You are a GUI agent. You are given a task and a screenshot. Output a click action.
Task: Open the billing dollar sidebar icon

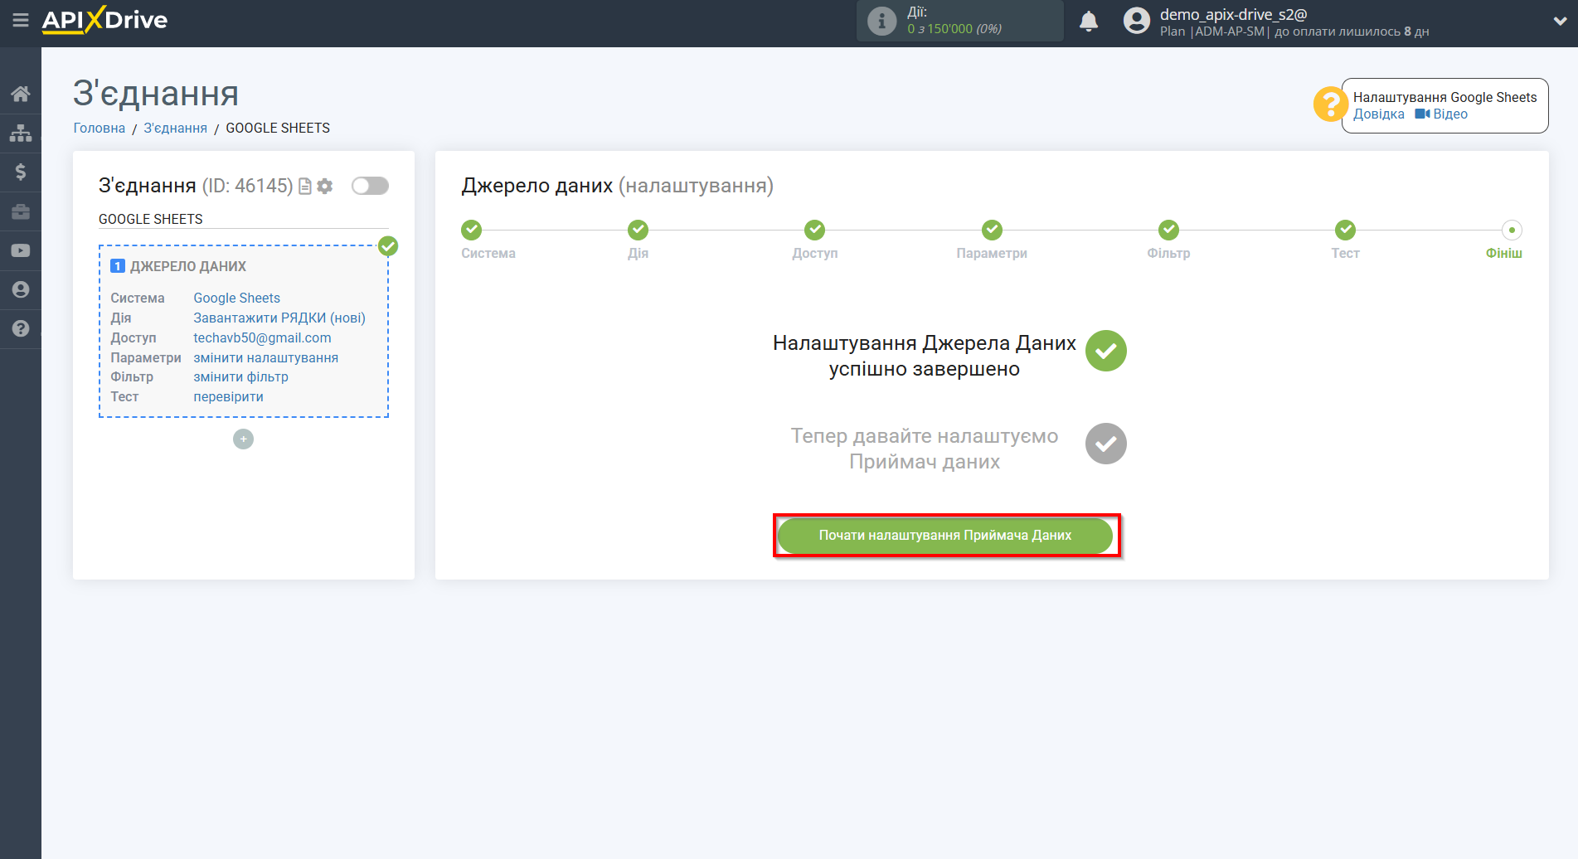[x=21, y=172]
